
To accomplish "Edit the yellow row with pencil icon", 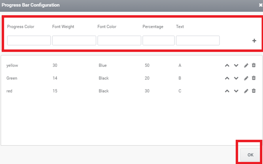I will (246, 65).
